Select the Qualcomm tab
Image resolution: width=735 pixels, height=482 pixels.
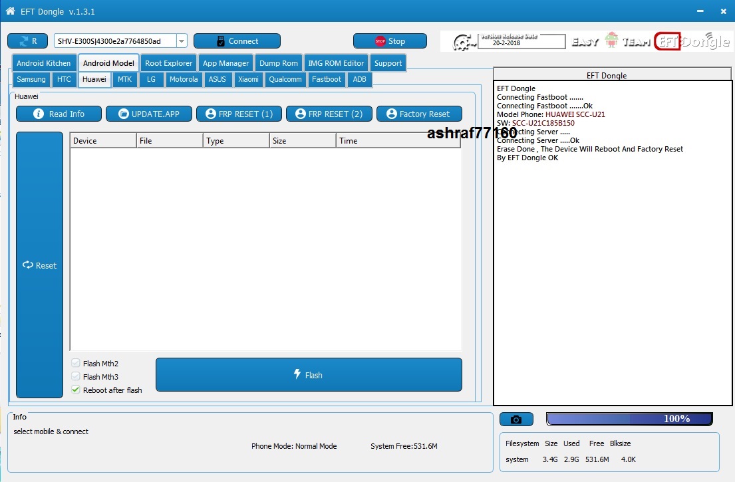tap(285, 79)
